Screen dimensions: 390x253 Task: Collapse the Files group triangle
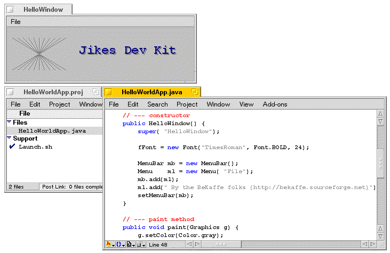9,122
